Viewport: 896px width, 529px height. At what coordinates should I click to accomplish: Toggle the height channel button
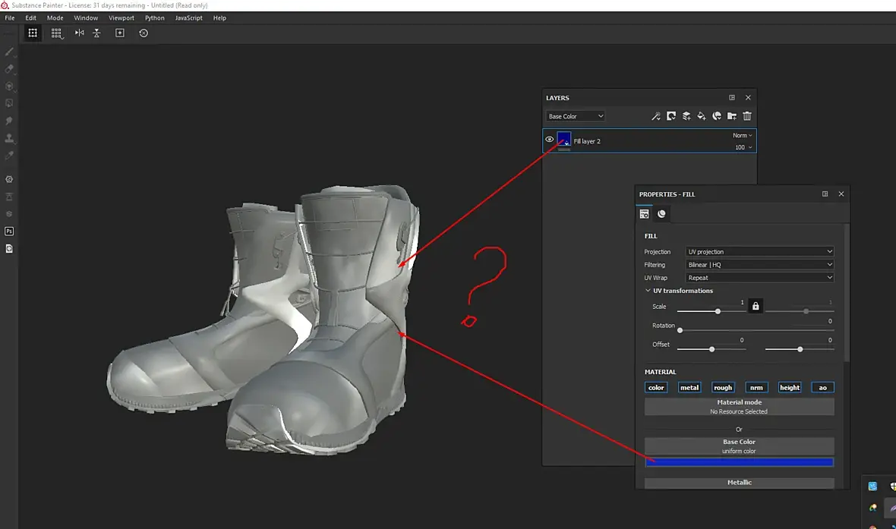point(790,387)
